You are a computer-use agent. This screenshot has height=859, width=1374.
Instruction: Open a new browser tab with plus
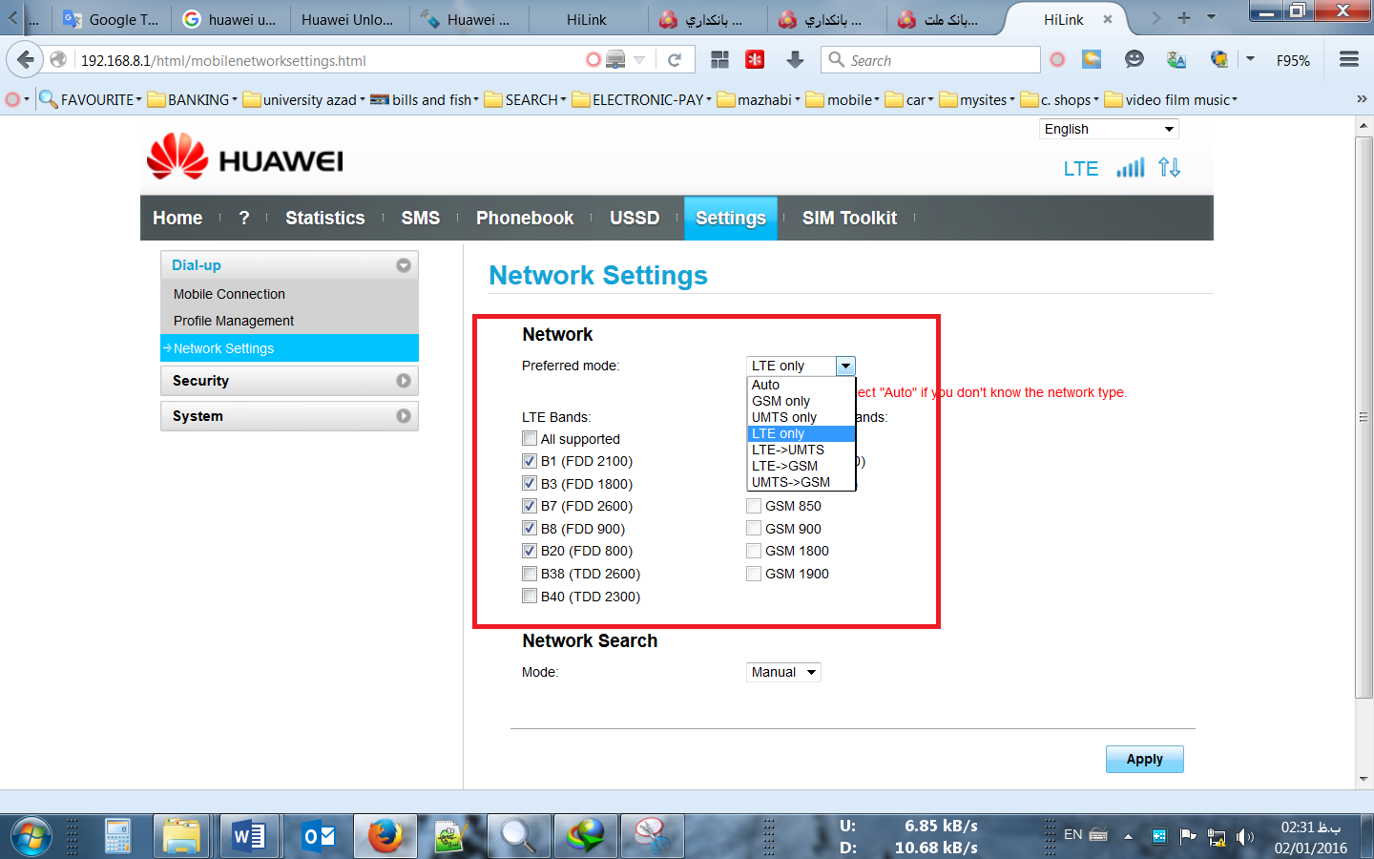(x=1184, y=18)
